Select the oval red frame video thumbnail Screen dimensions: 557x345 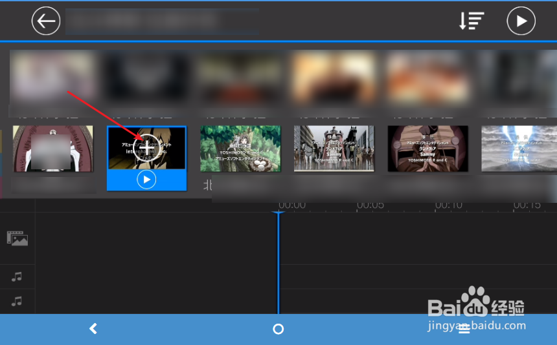pos(53,149)
